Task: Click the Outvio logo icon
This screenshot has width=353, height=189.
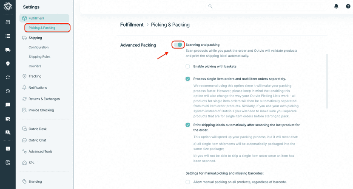Action: tap(8, 7)
